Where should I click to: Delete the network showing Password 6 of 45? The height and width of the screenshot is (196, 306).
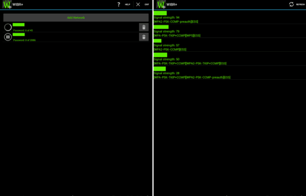144,27
